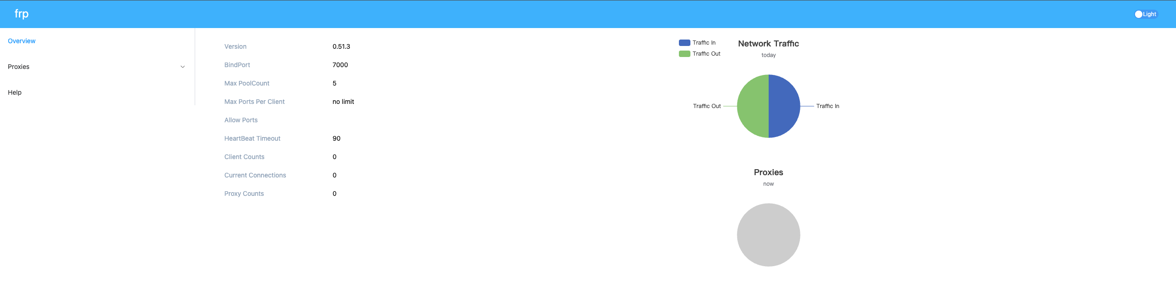This screenshot has height=291, width=1176.
Task: Toggle Traffic In legend swatch
Action: (684, 43)
